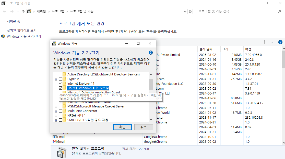285x159 pixels.
Task: Open 제어판 홈 link
Action: [x=14, y=21]
